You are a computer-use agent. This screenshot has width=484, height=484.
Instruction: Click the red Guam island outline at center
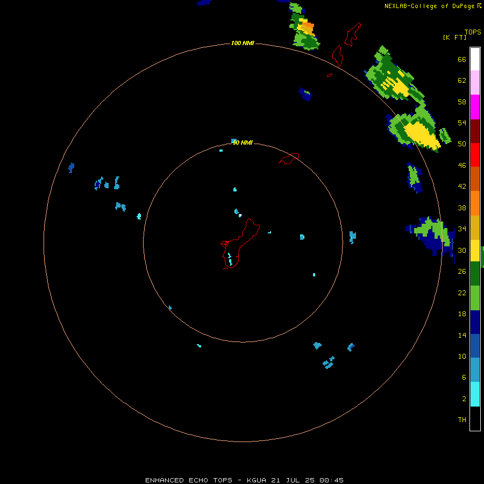tap(240, 244)
